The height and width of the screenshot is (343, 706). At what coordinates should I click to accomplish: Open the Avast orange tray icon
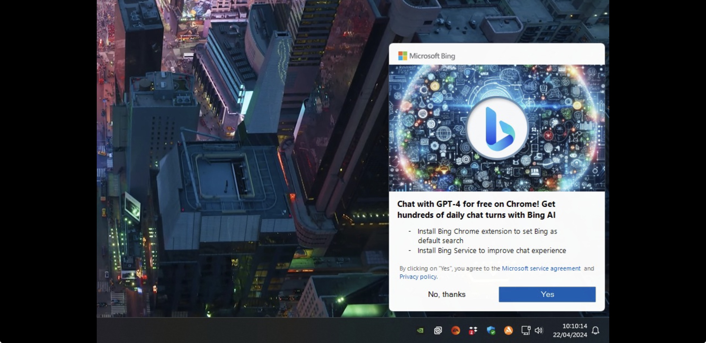coord(508,330)
